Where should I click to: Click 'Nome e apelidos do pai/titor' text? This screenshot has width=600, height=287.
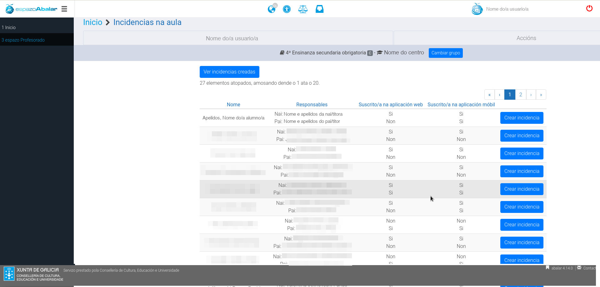tap(312, 121)
